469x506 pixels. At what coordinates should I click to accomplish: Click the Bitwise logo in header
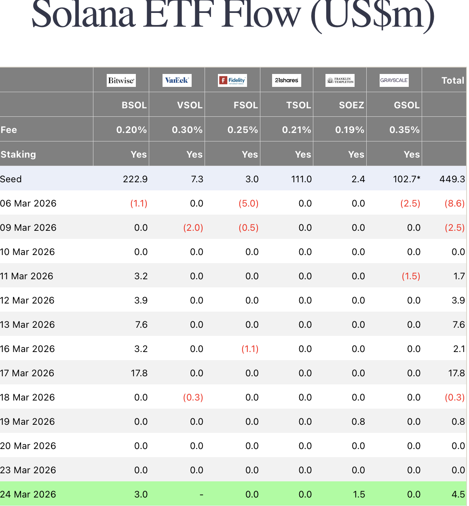pos(121,80)
